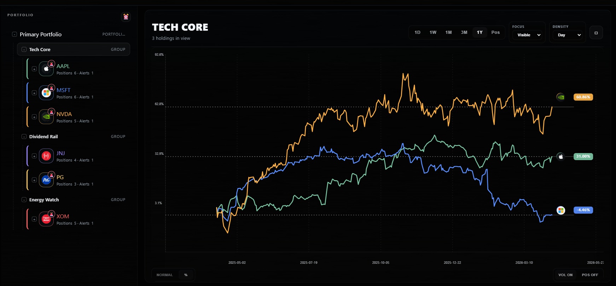Image resolution: width=616 pixels, height=286 pixels.
Task: Click 'Positions 5 · Alerts 1' under NVDA
Action: point(75,121)
